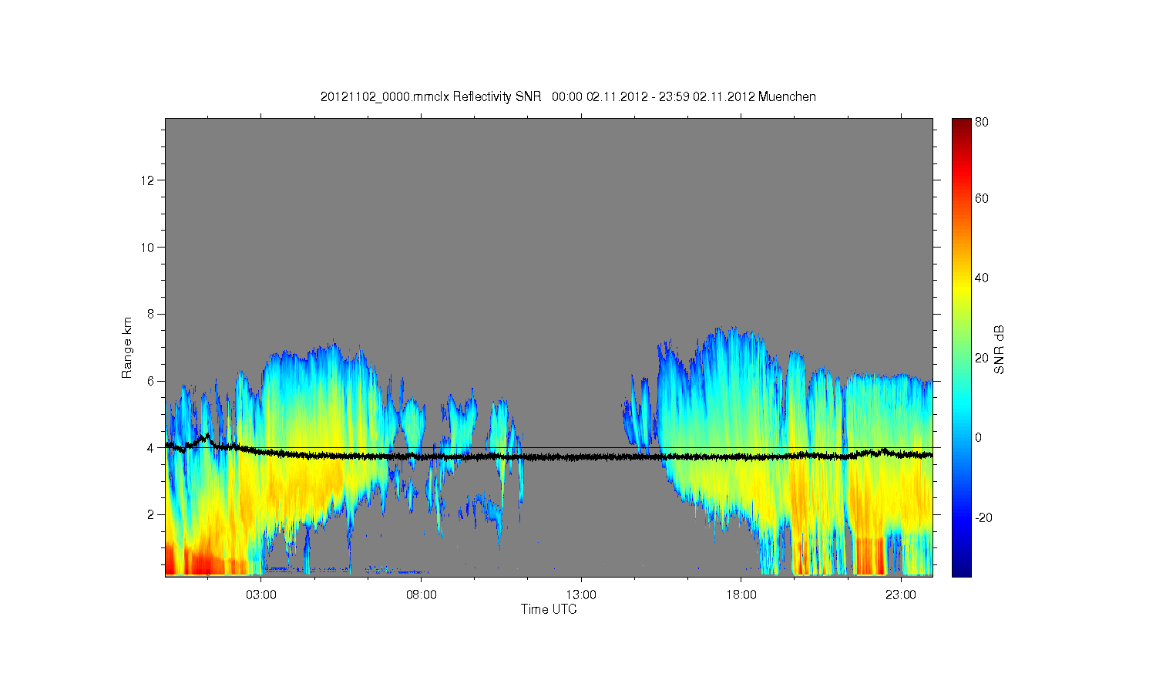The height and width of the screenshot is (694, 1156).
Task: Click the '13:00' time tick label
Action: tap(581, 595)
